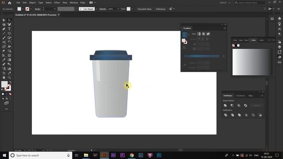This screenshot has width=283, height=159.
Task: Select the Type tool
Action: pos(9,29)
